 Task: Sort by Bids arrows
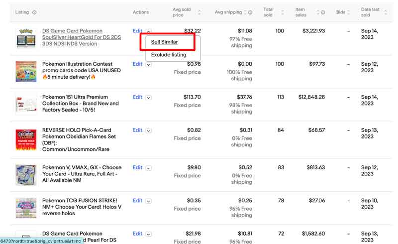[348, 12]
